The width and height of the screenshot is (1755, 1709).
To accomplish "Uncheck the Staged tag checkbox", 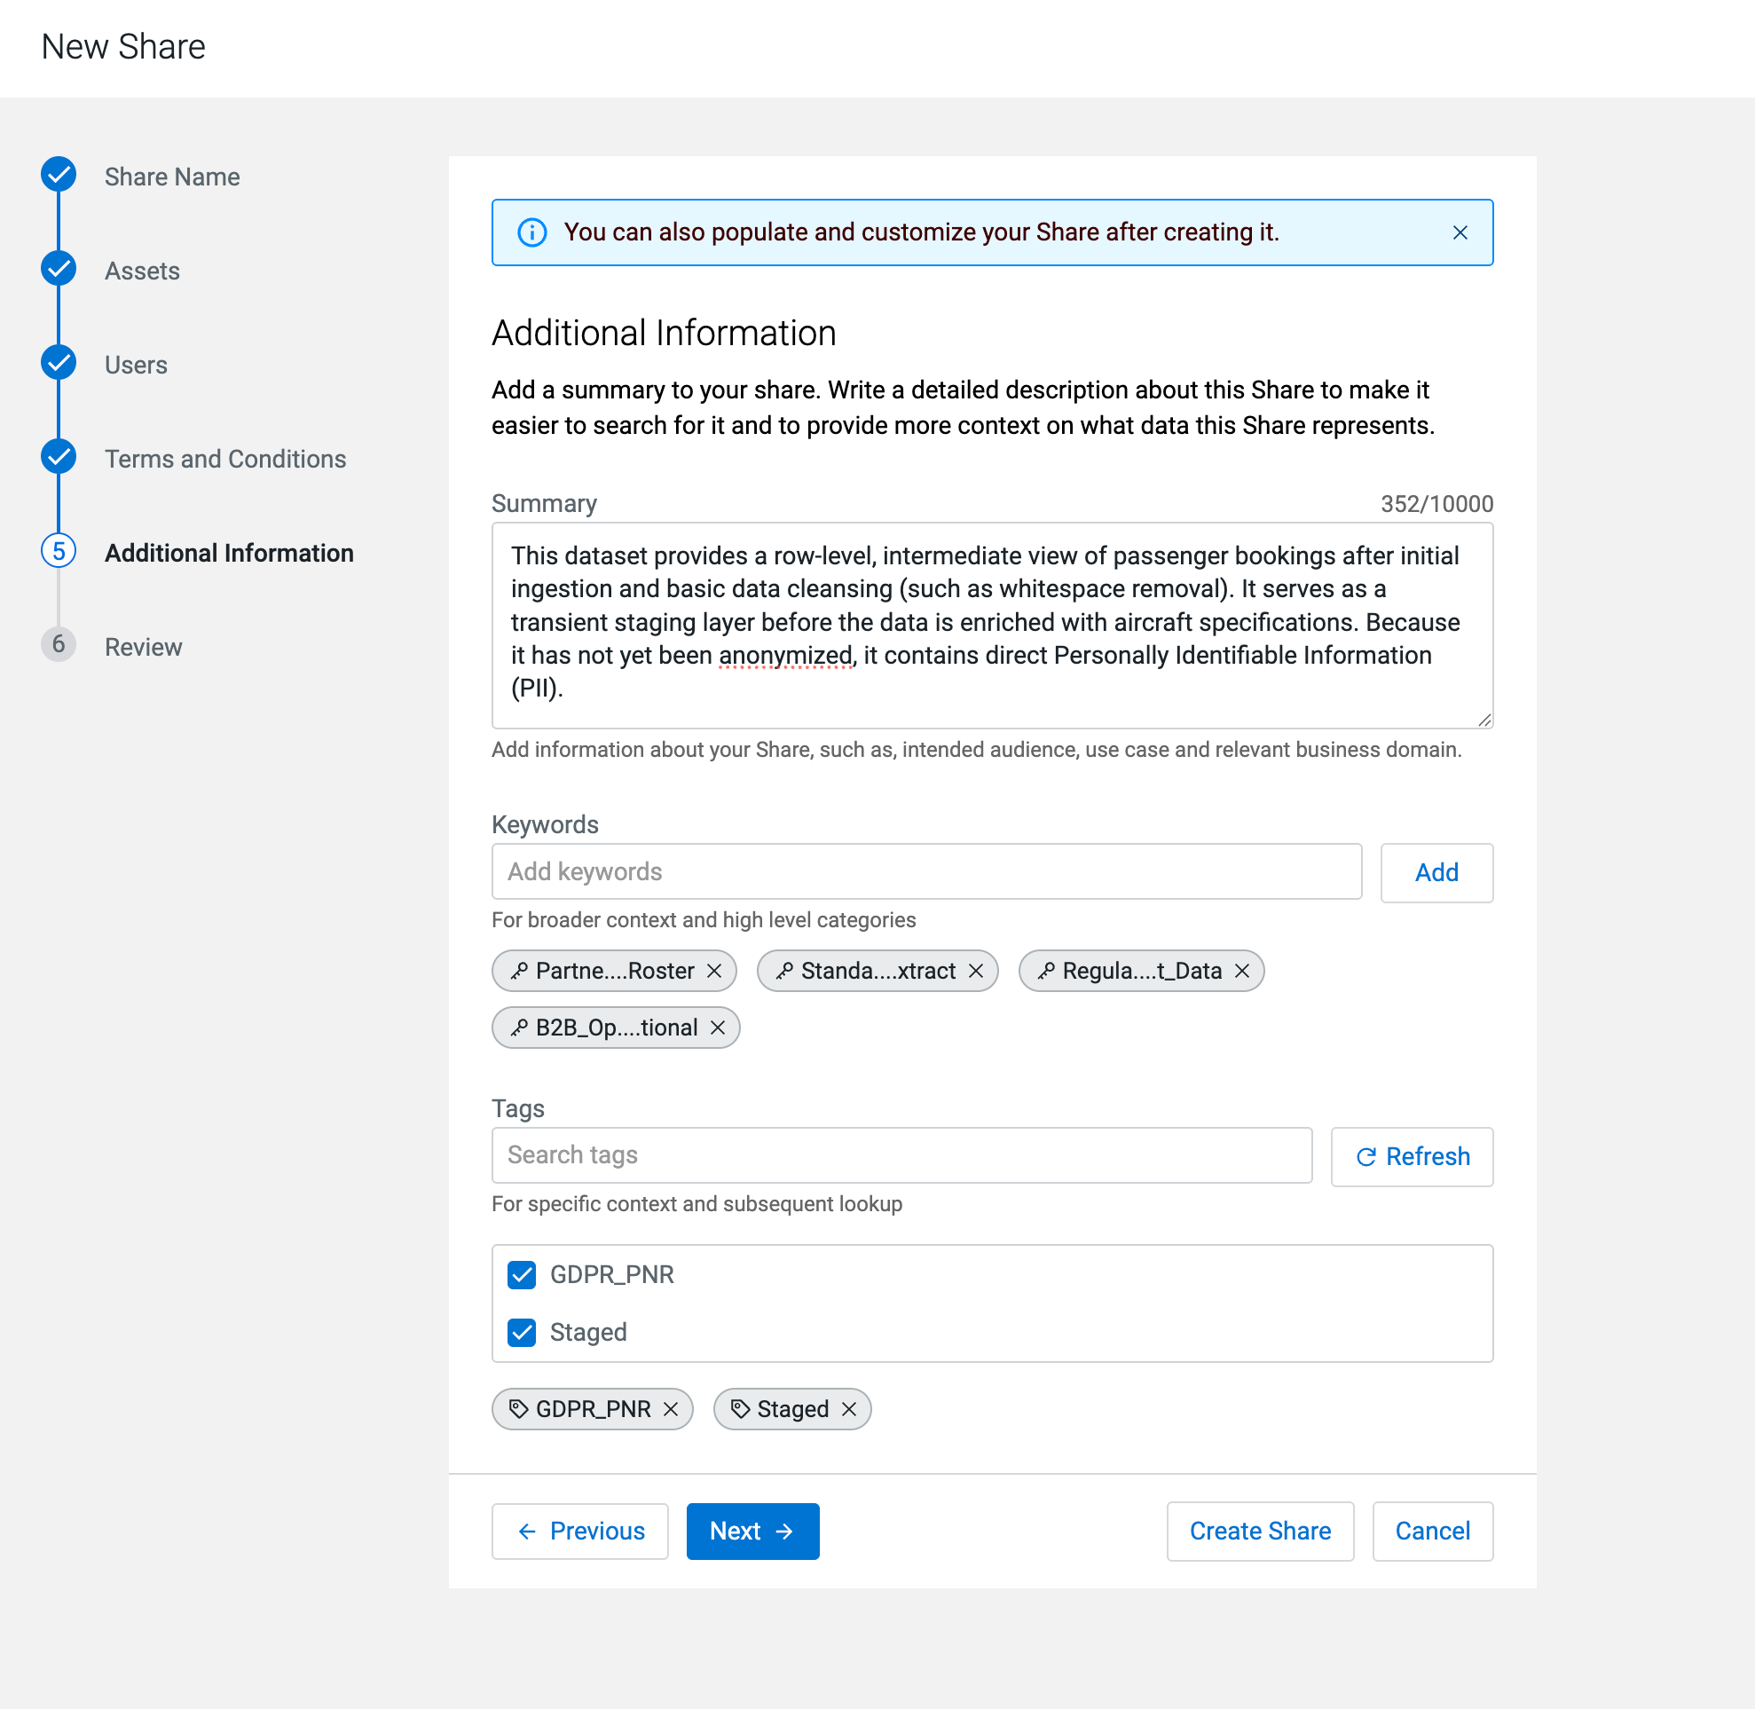I will pos(522,1332).
